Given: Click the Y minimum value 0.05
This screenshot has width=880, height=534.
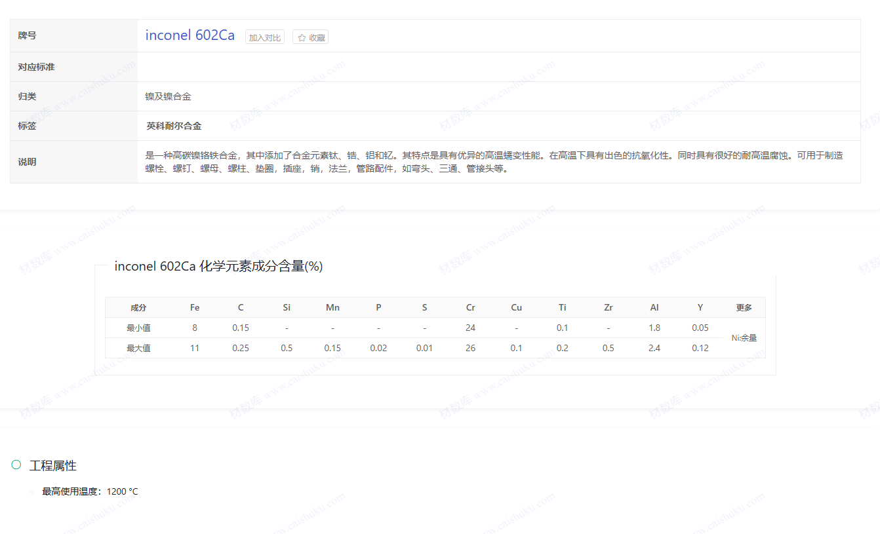Looking at the screenshot, I should click(x=700, y=328).
